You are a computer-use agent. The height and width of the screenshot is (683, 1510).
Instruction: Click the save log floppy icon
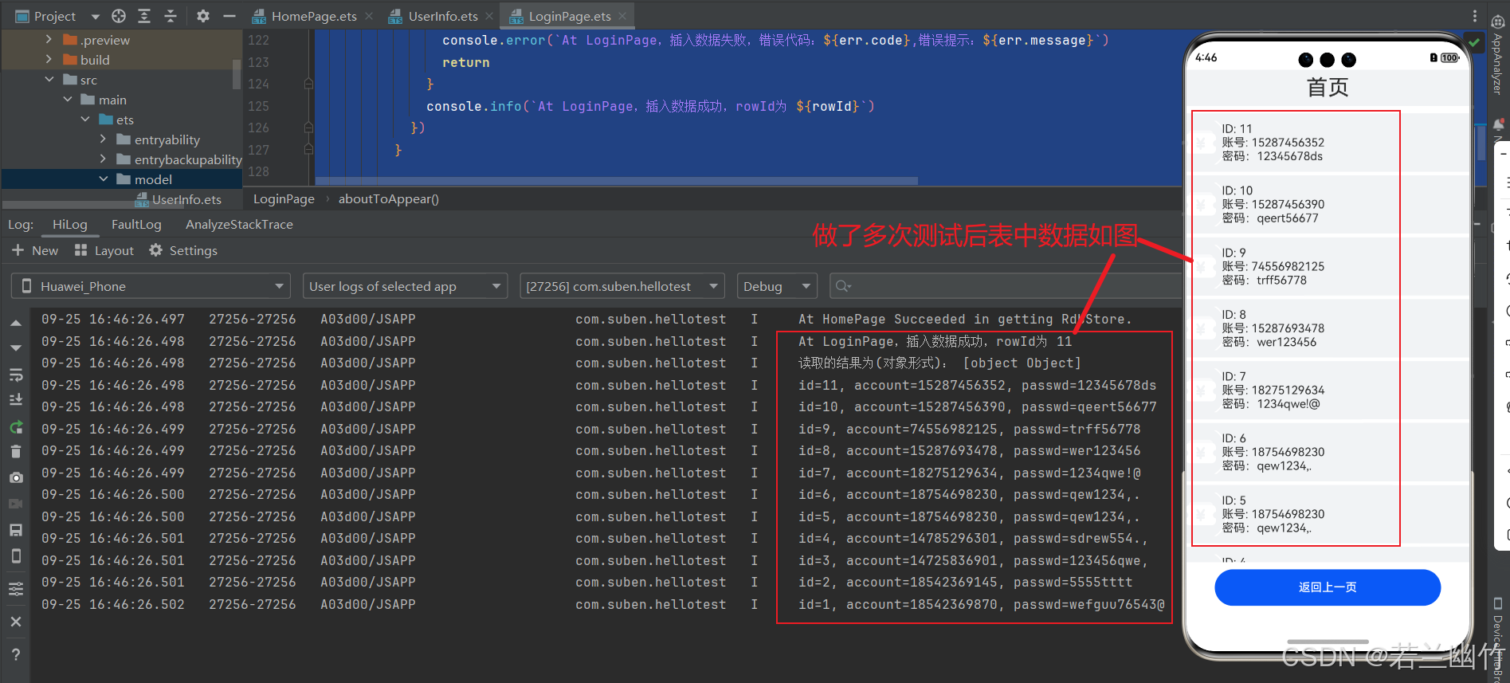(x=15, y=530)
